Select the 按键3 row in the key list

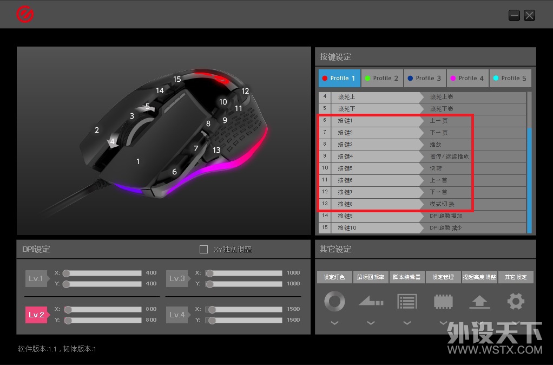coord(422,145)
